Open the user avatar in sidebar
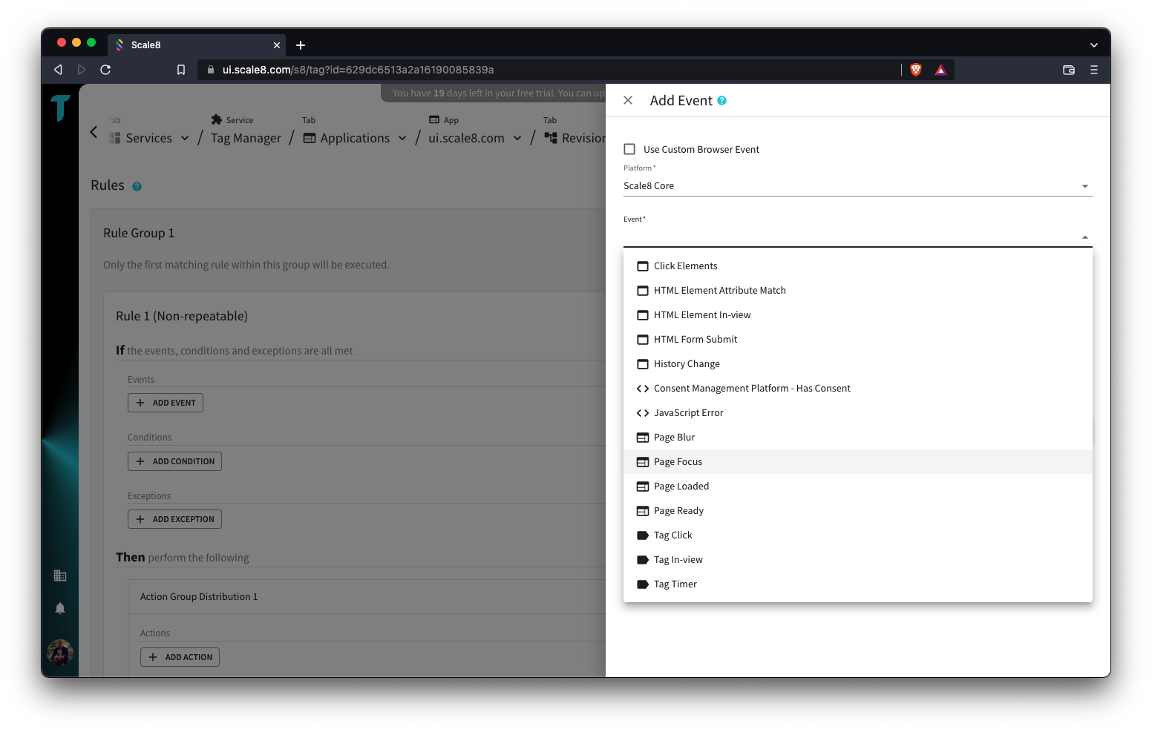The height and width of the screenshot is (732, 1152). click(x=60, y=653)
